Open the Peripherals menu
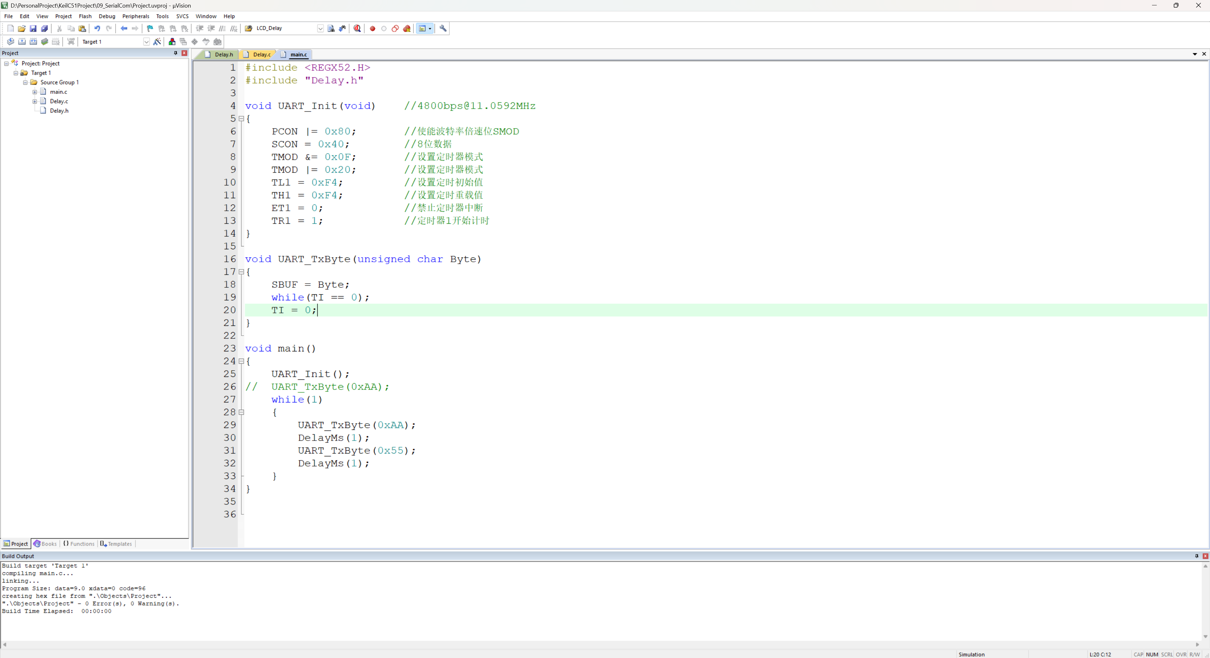 pyautogui.click(x=136, y=16)
